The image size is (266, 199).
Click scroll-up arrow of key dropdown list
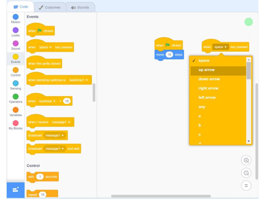[249, 60]
